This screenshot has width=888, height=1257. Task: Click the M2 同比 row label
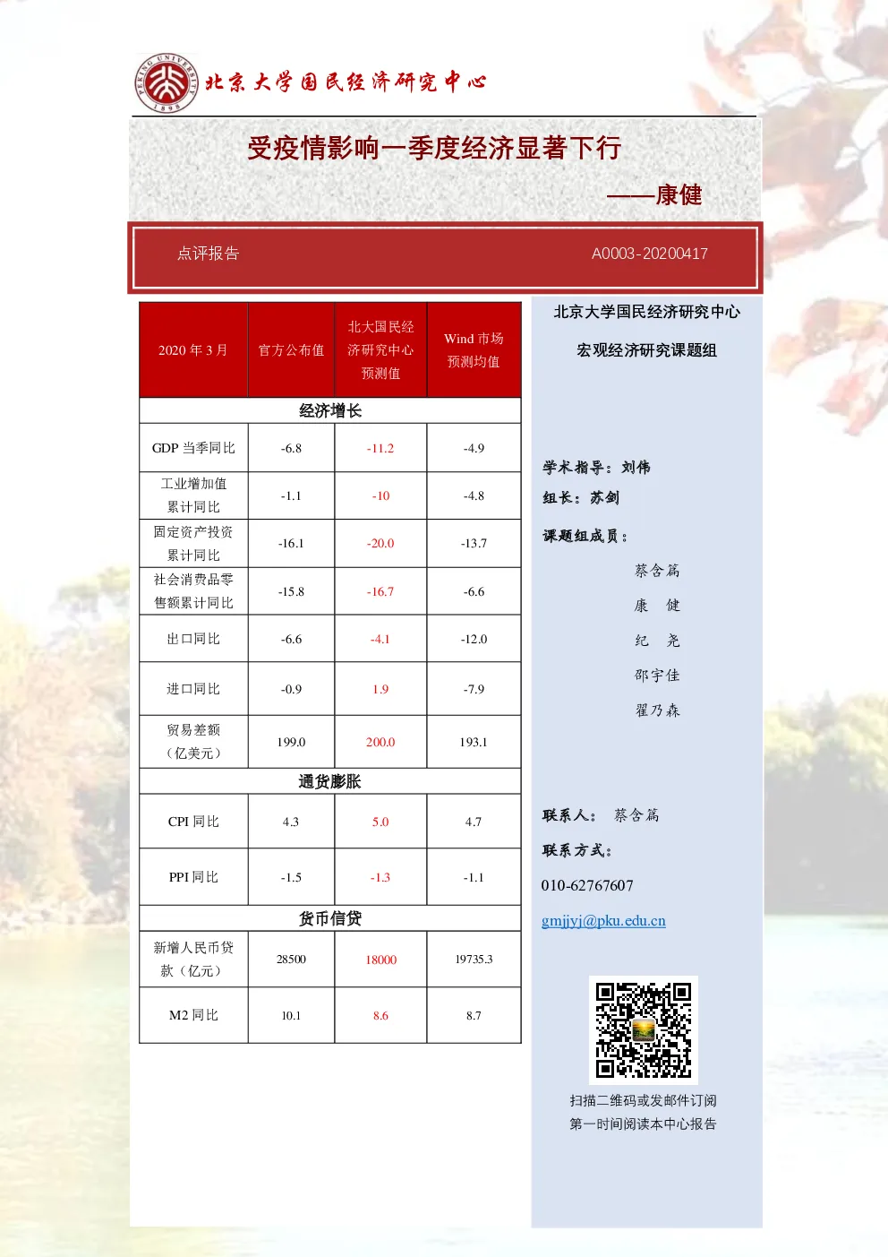pyautogui.click(x=193, y=1015)
